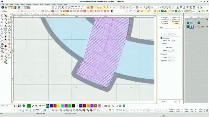The width and height of the screenshot is (209, 117).
Task: Open the Satin stitch type dropdown
Action: (x=170, y=27)
